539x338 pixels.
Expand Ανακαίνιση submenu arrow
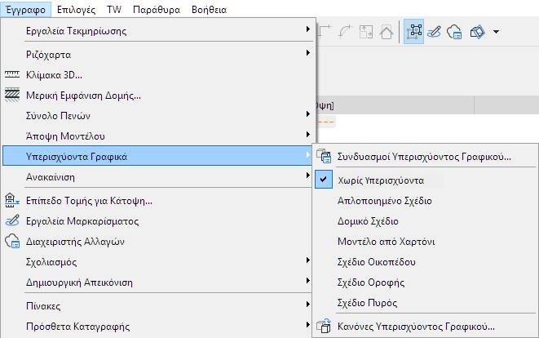click(308, 176)
